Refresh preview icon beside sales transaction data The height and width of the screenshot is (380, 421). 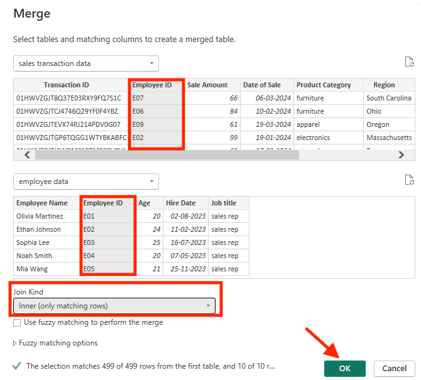pyautogui.click(x=409, y=62)
